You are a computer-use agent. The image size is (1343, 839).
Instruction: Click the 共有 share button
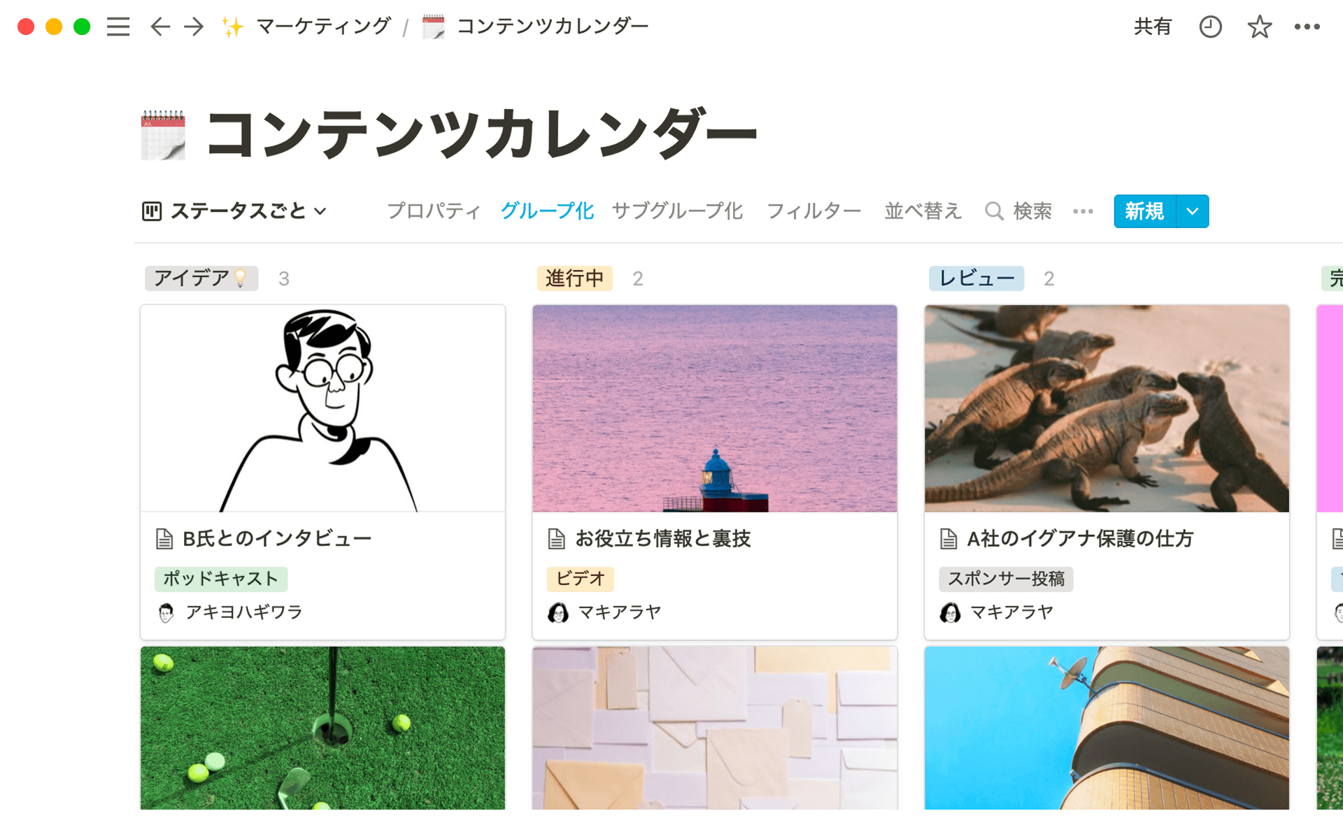click(1152, 27)
